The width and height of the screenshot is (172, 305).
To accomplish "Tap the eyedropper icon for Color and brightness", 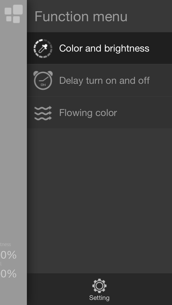I will tap(43, 48).
